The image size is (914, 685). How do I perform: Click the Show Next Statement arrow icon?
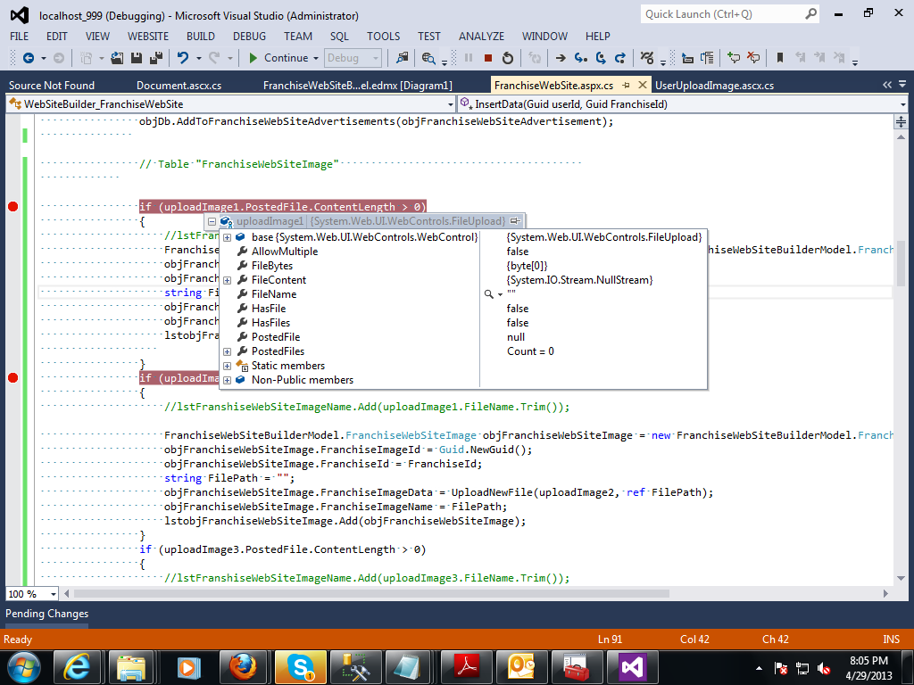[x=560, y=59]
